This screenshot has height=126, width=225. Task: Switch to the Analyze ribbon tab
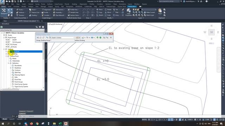[x=31, y=7]
